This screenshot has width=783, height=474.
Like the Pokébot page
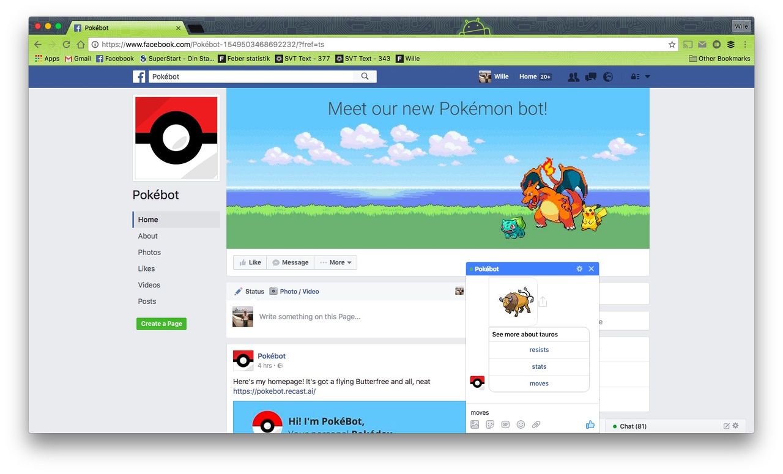(250, 262)
